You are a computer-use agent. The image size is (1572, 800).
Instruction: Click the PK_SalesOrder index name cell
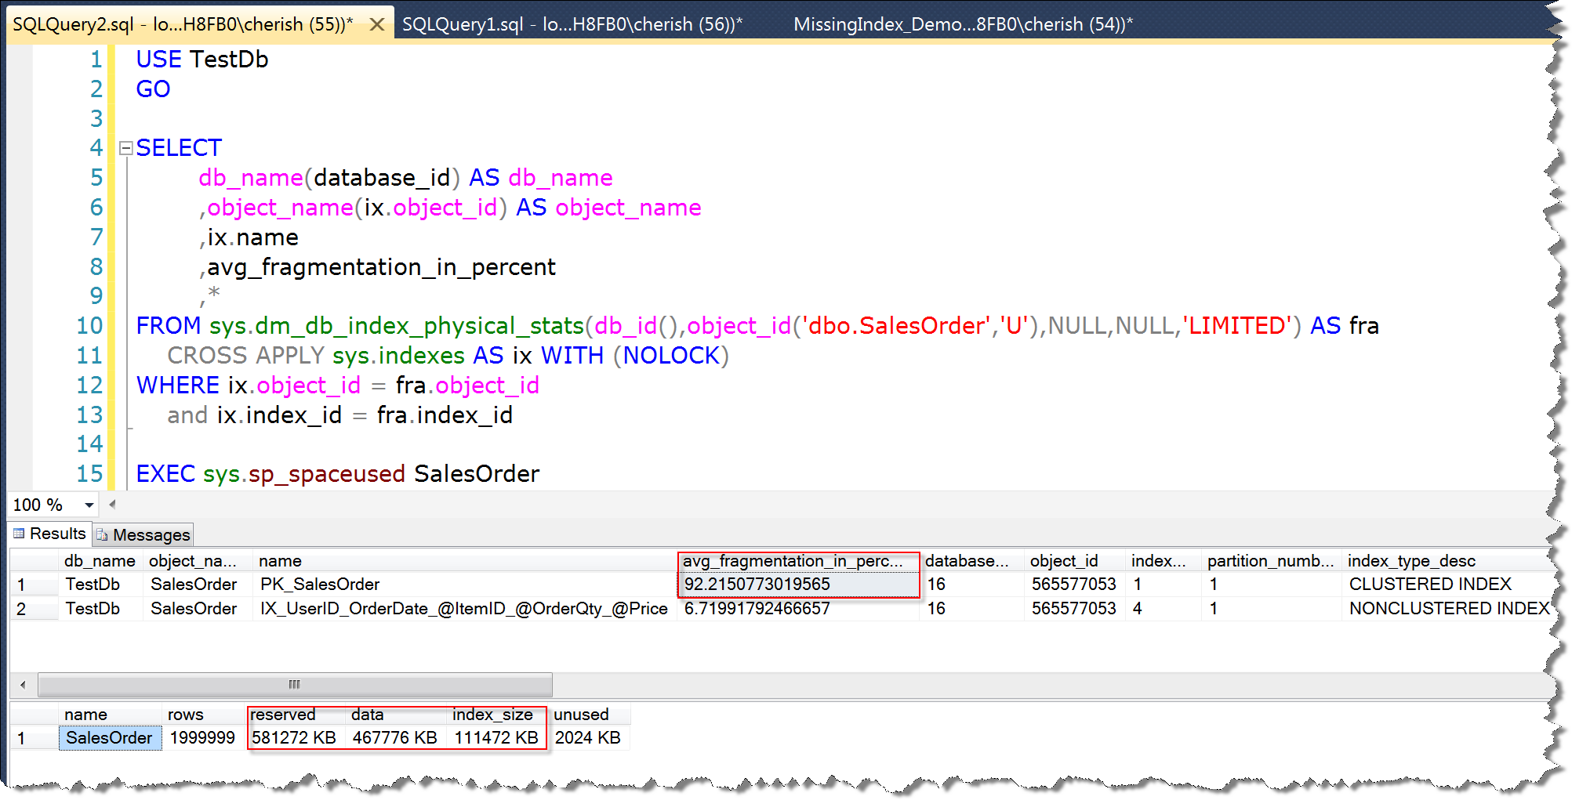point(465,585)
